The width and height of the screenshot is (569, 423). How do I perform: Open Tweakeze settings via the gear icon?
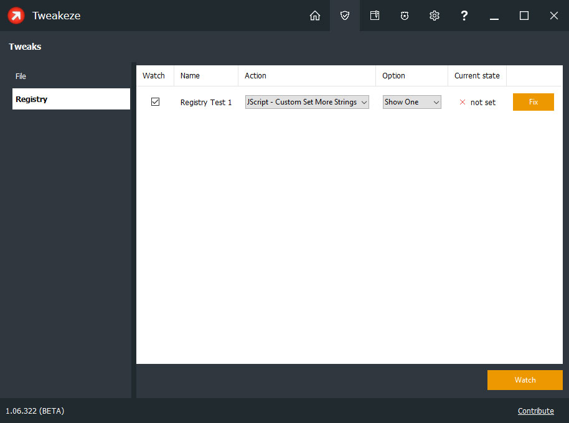[434, 16]
